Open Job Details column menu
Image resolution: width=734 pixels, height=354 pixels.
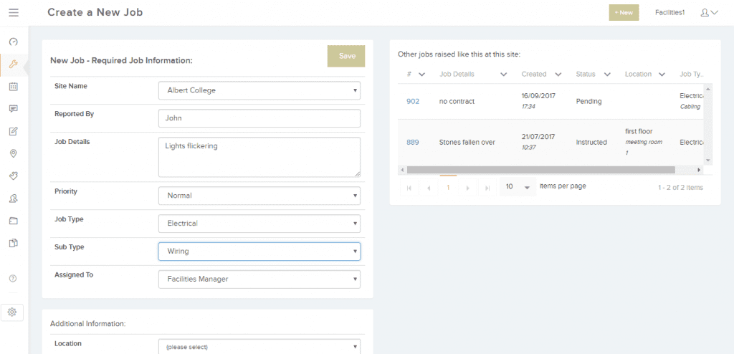504,74
